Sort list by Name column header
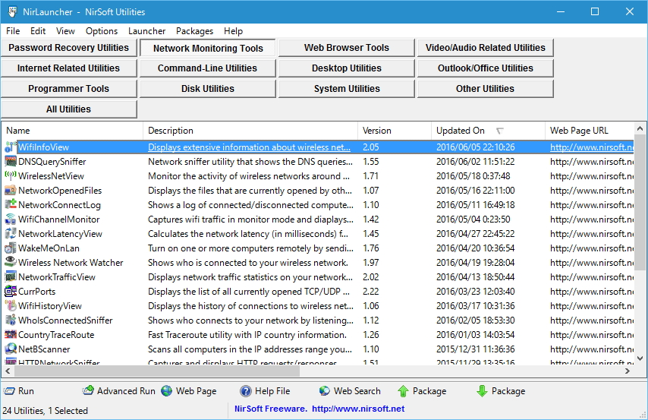The height and width of the screenshot is (420, 648). 72,131
